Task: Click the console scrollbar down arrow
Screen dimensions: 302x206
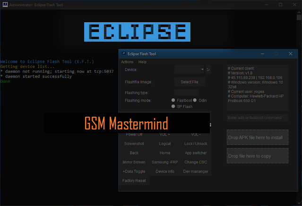Action: coord(299,203)
